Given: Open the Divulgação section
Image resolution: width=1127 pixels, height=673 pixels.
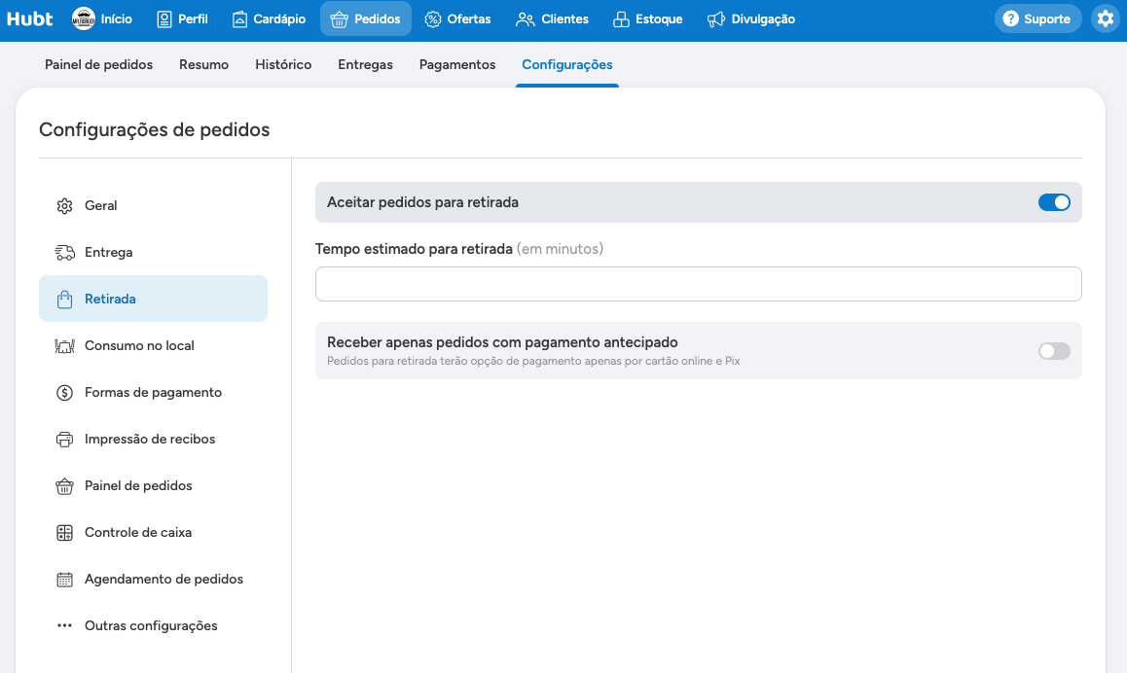Looking at the screenshot, I should pyautogui.click(x=751, y=18).
